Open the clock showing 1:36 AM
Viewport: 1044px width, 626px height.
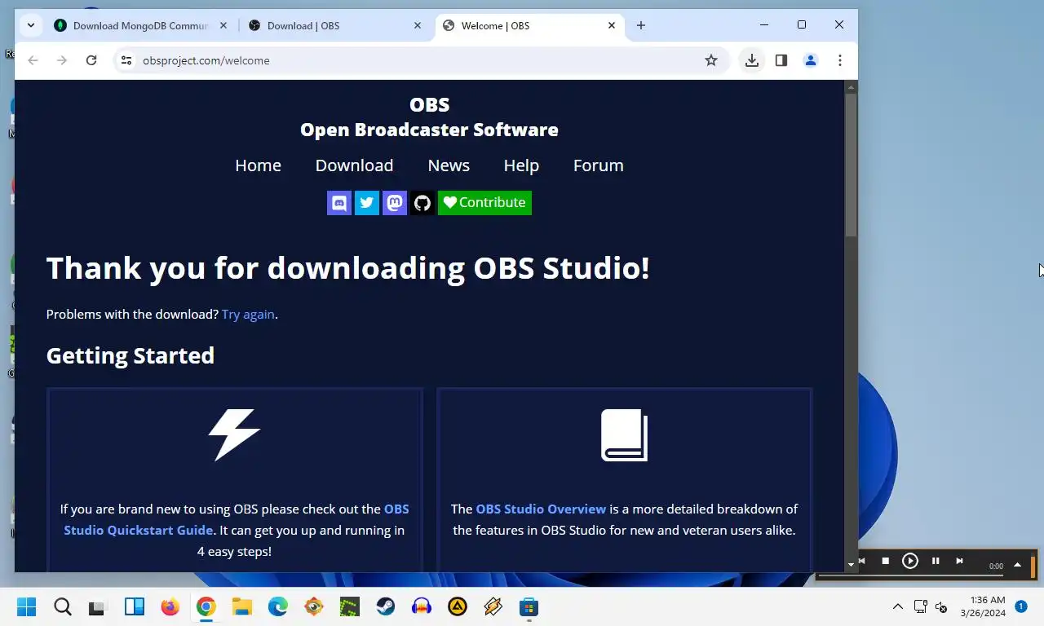pyautogui.click(x=983, y=606)
